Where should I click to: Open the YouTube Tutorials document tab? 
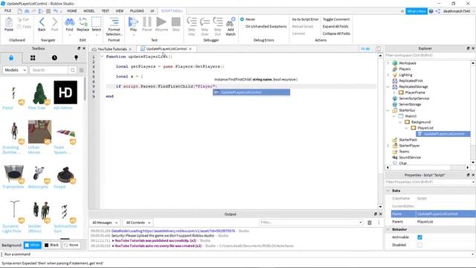112,49
